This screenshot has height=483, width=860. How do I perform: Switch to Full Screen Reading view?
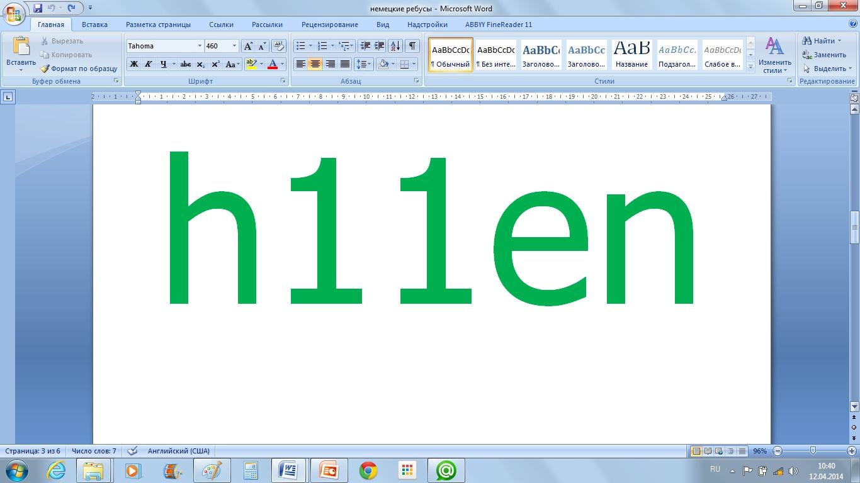(708, 451)
